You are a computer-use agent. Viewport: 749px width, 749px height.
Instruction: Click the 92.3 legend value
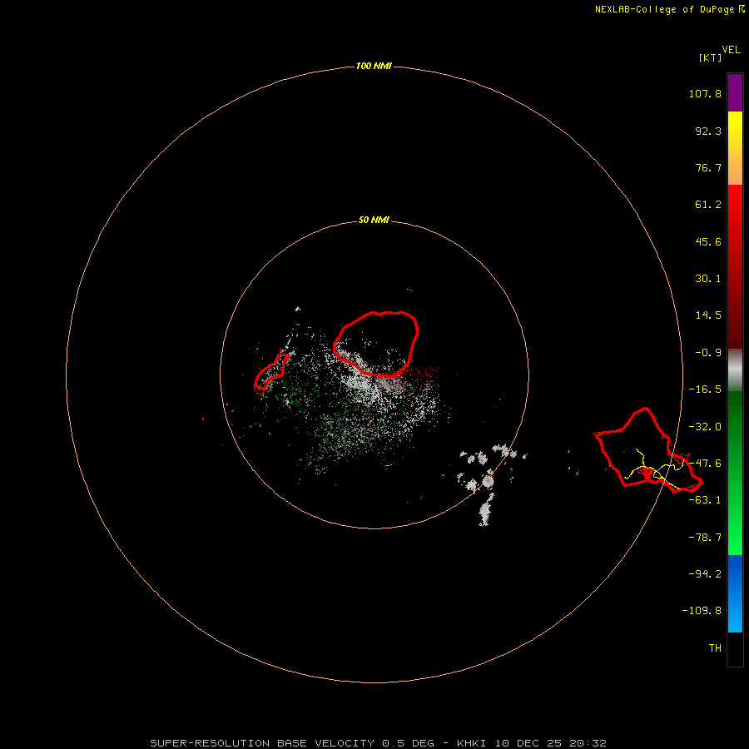708,131
